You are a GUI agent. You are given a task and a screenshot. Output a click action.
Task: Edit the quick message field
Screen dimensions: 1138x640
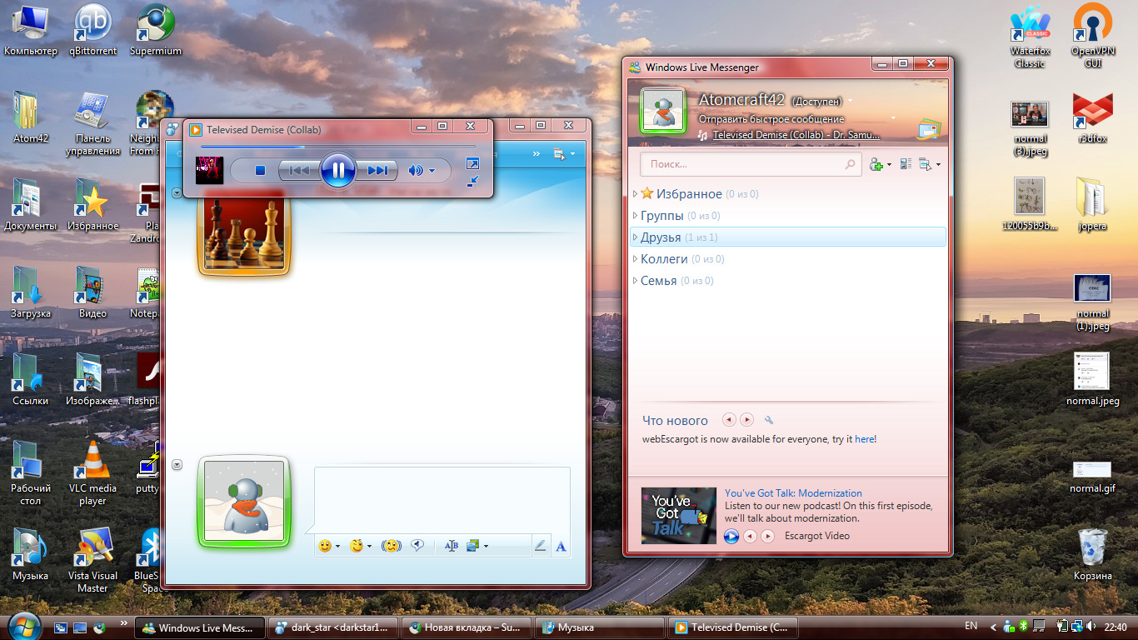point(771,119)
